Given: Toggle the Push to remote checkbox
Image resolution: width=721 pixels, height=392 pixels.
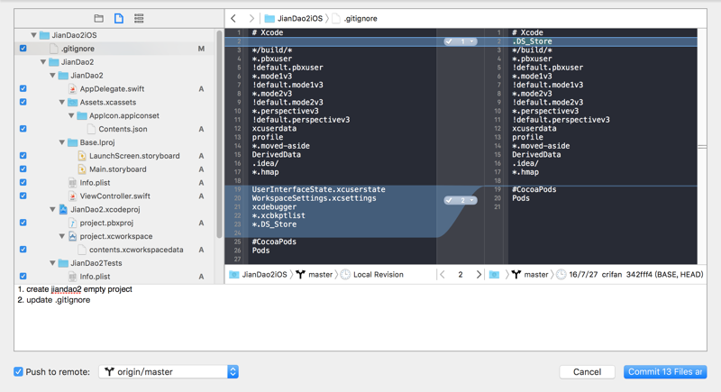Looking at the screenshot, I should click(18, 372).
